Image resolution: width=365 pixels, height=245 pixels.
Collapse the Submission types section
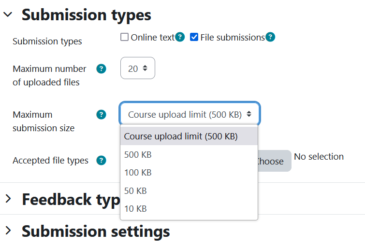click(x=8, y=14)
